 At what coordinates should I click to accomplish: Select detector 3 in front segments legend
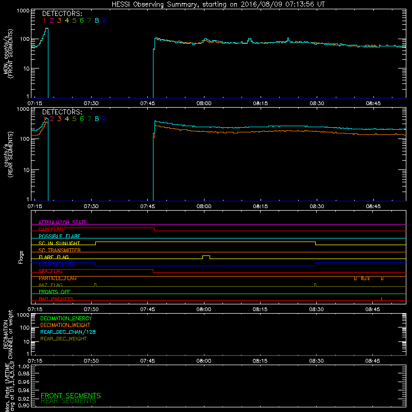point(59,21)
